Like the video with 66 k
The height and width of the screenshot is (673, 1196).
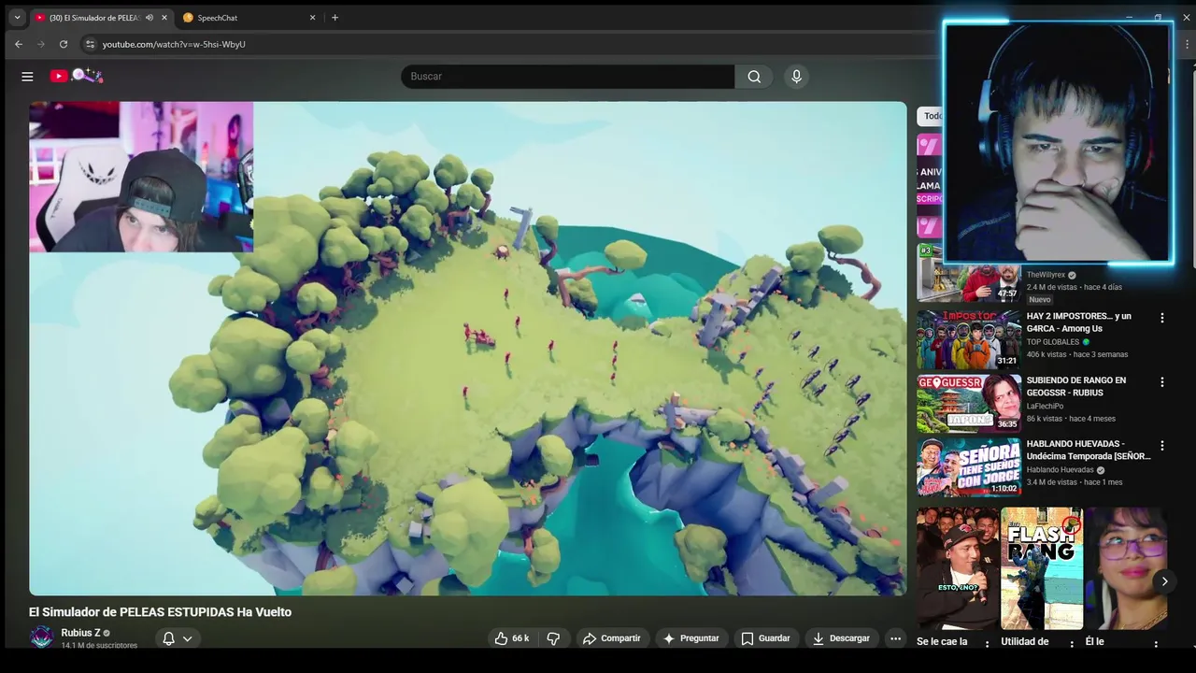pos(512,638)
